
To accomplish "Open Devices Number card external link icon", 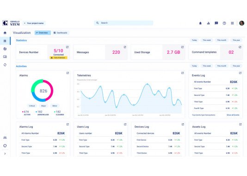I will [67, 47].
